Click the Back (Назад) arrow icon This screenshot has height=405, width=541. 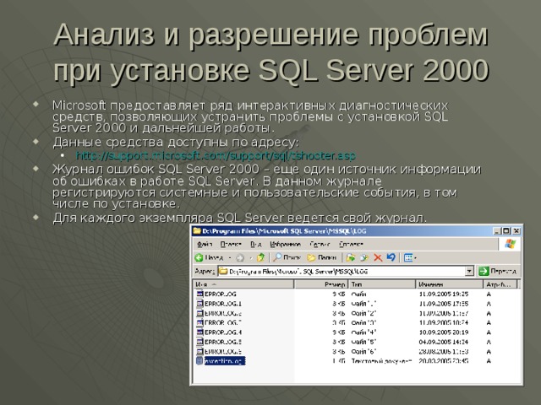pos(199,257)
